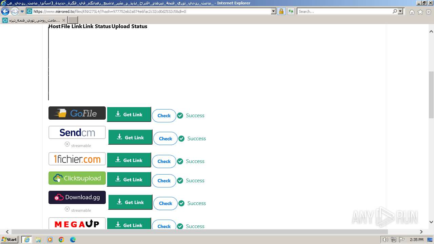Click the streamable play icon under Download.gg

click(x=67, y=209)
